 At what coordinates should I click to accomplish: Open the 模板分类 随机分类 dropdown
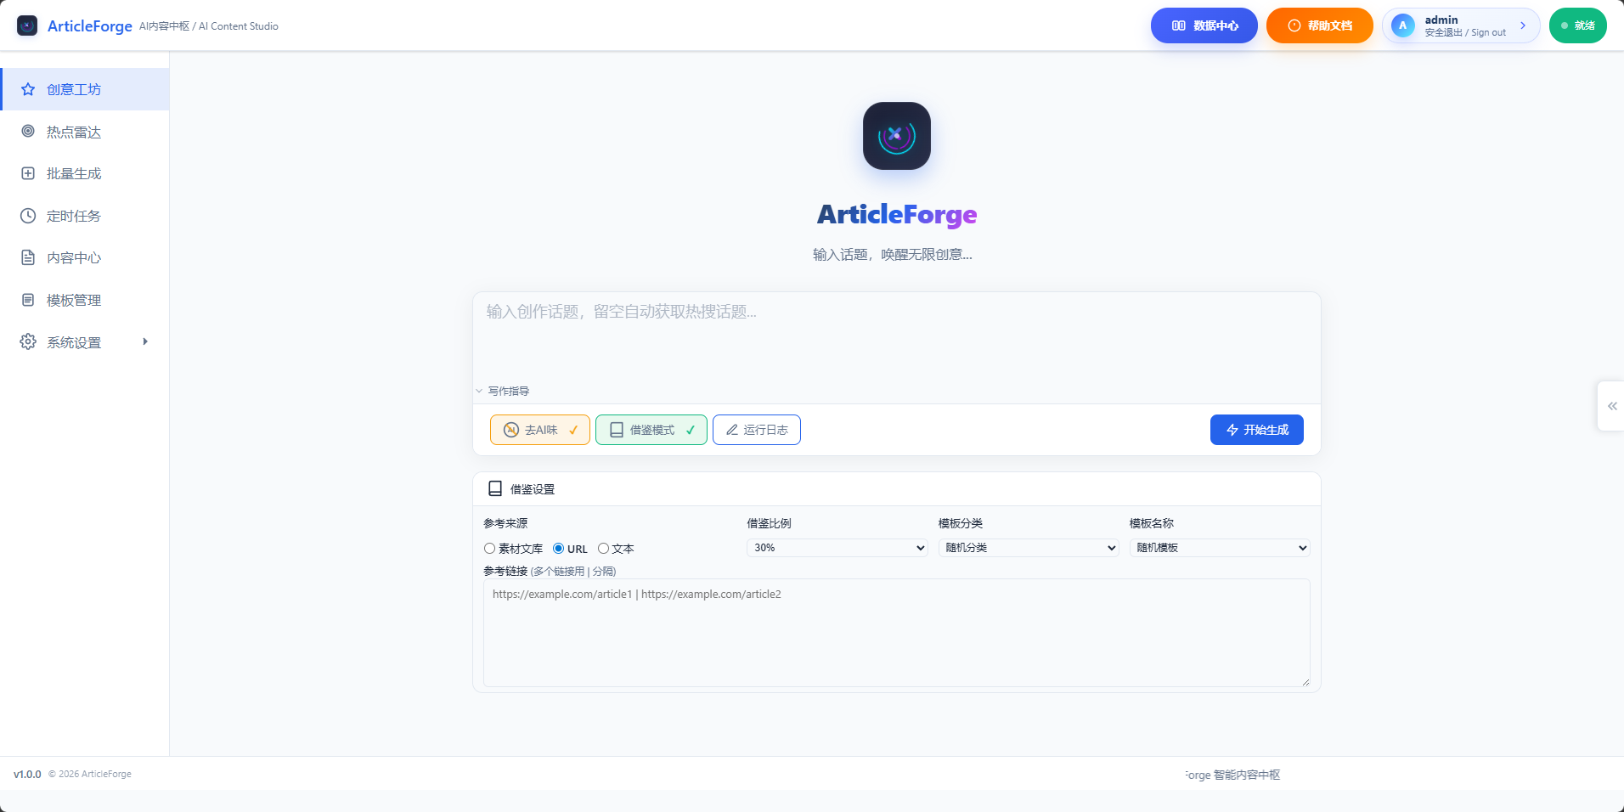tap(1028, 548)
